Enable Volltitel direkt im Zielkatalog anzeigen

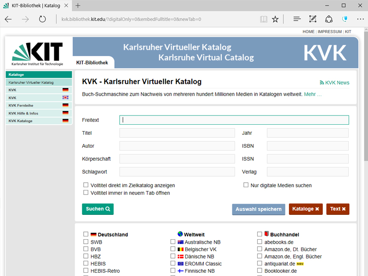(x=86, y=185)
